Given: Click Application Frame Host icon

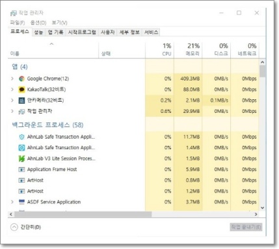Looking at the screenshot, I should pos(21,169).
